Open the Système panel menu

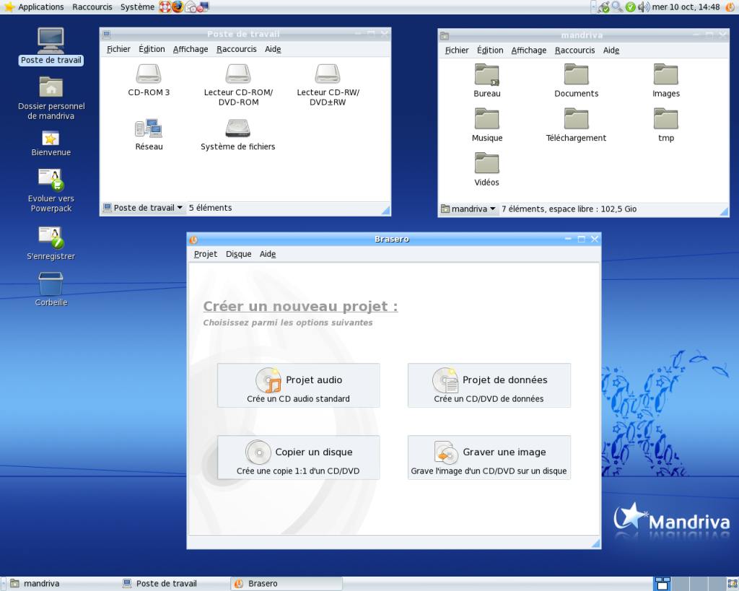(137, 7)
